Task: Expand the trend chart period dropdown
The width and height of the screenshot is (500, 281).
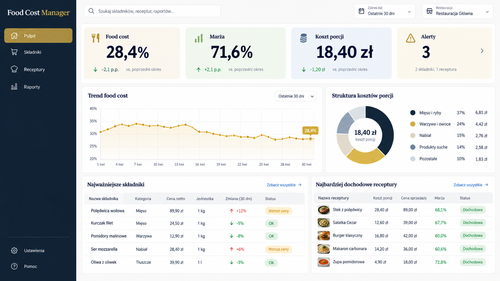Action: (x=295, y=96)
